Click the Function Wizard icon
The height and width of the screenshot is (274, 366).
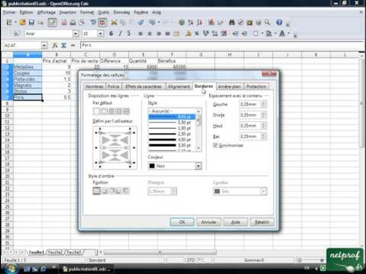click(55, 45)
